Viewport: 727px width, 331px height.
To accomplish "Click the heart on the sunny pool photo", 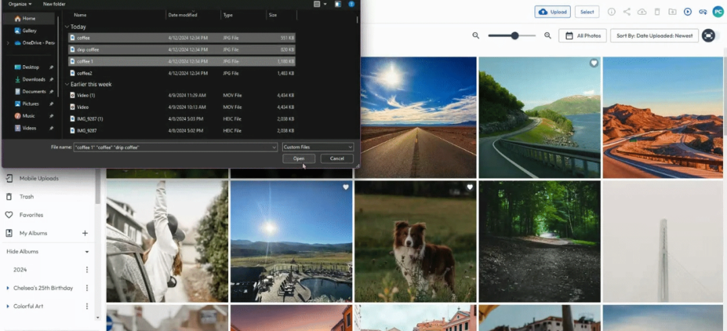I will 345,187.
